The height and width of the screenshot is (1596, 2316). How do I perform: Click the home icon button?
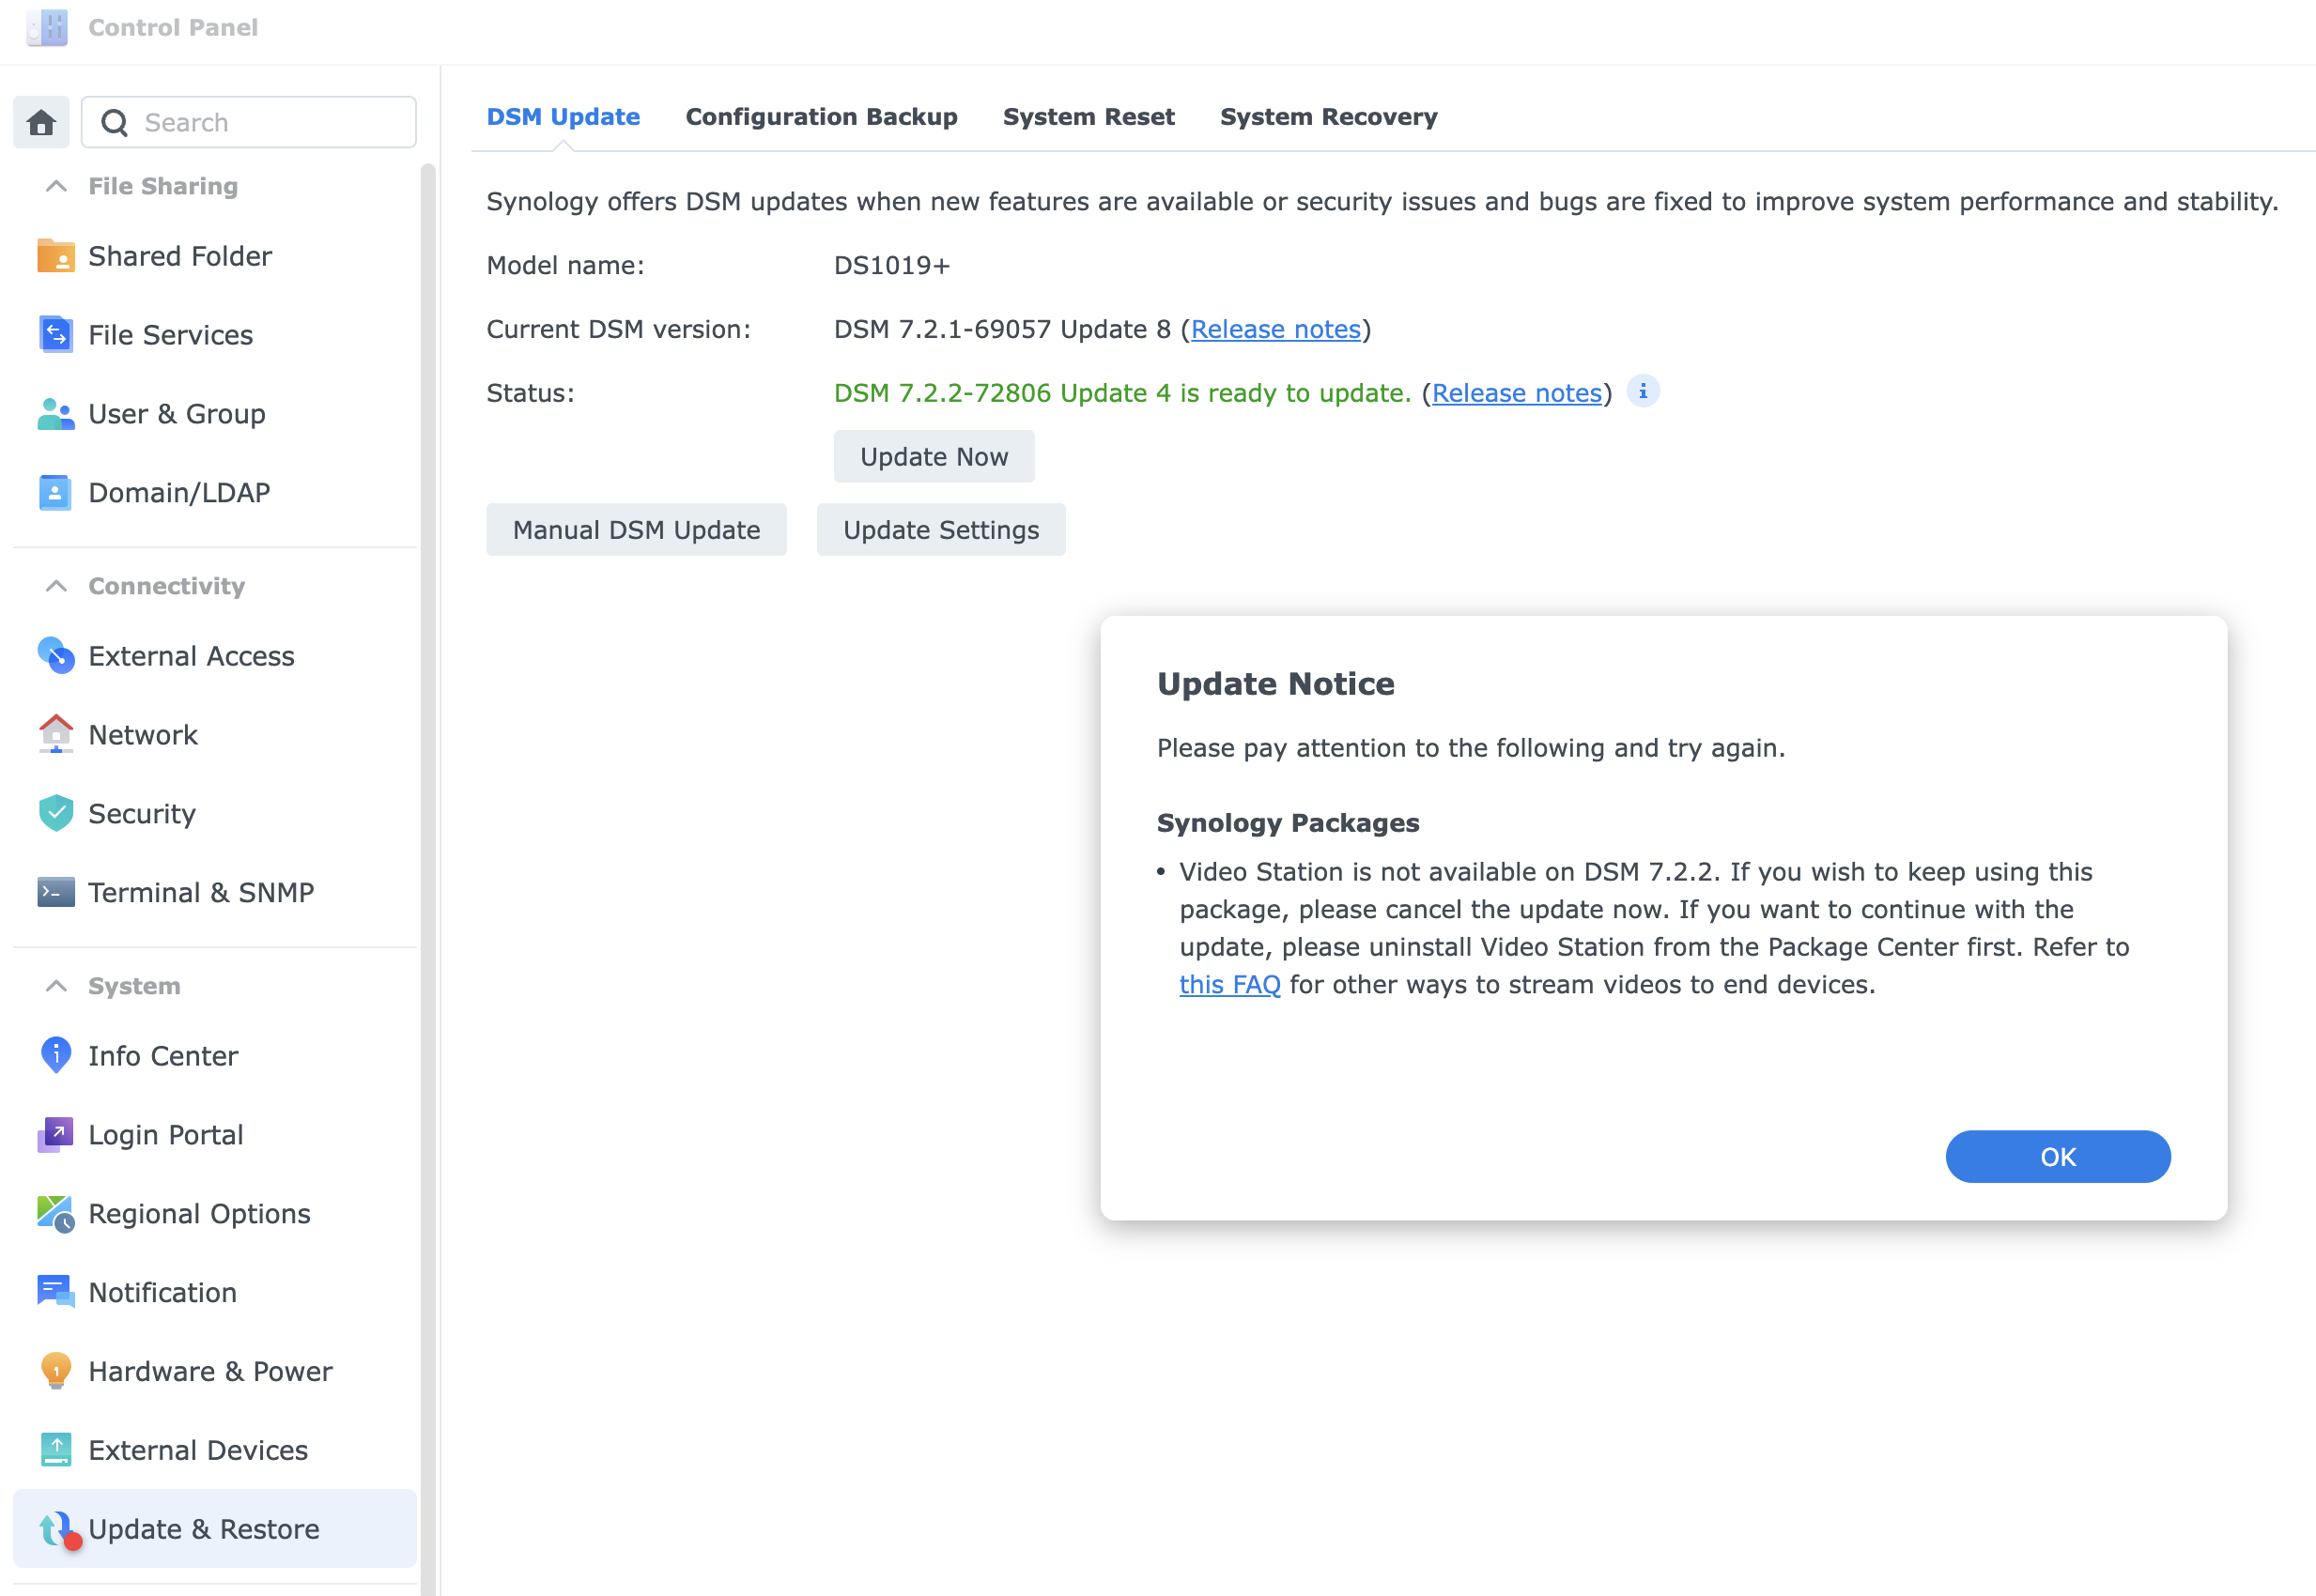pos(41,122)
